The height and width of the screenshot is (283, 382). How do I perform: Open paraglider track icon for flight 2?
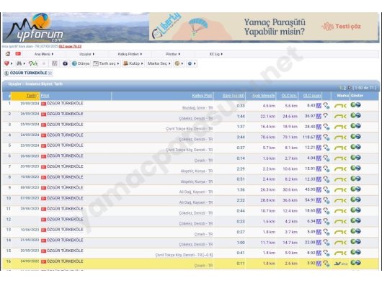(326, 116)
